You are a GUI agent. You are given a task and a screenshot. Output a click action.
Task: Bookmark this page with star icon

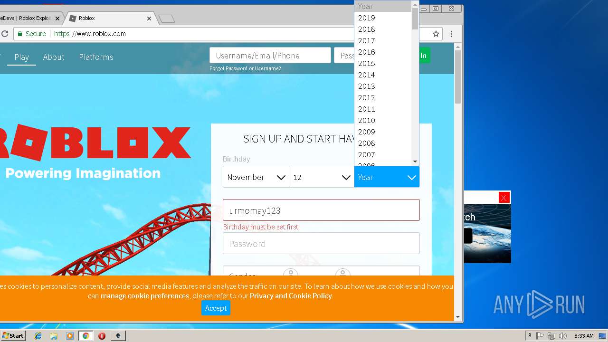[436, 34]
